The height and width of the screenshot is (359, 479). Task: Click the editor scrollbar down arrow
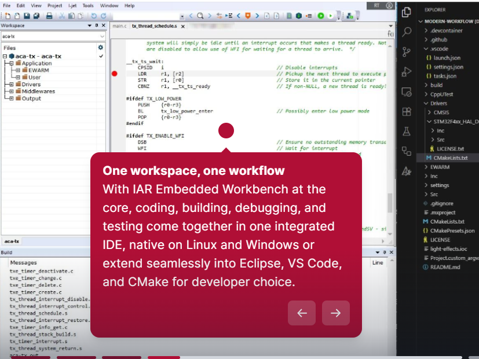(390, 234)
